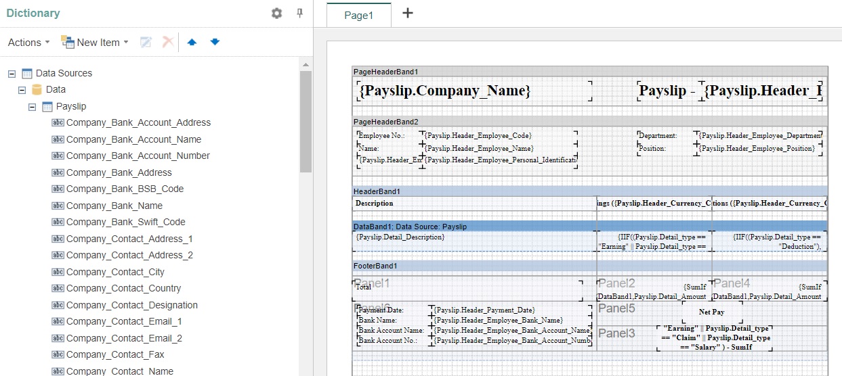
Task: Collapse the Payslip data source node
Action: pos(33,106)
